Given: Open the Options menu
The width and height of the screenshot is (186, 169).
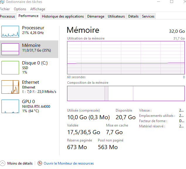Looking at the screenshot, I should 20,9.
